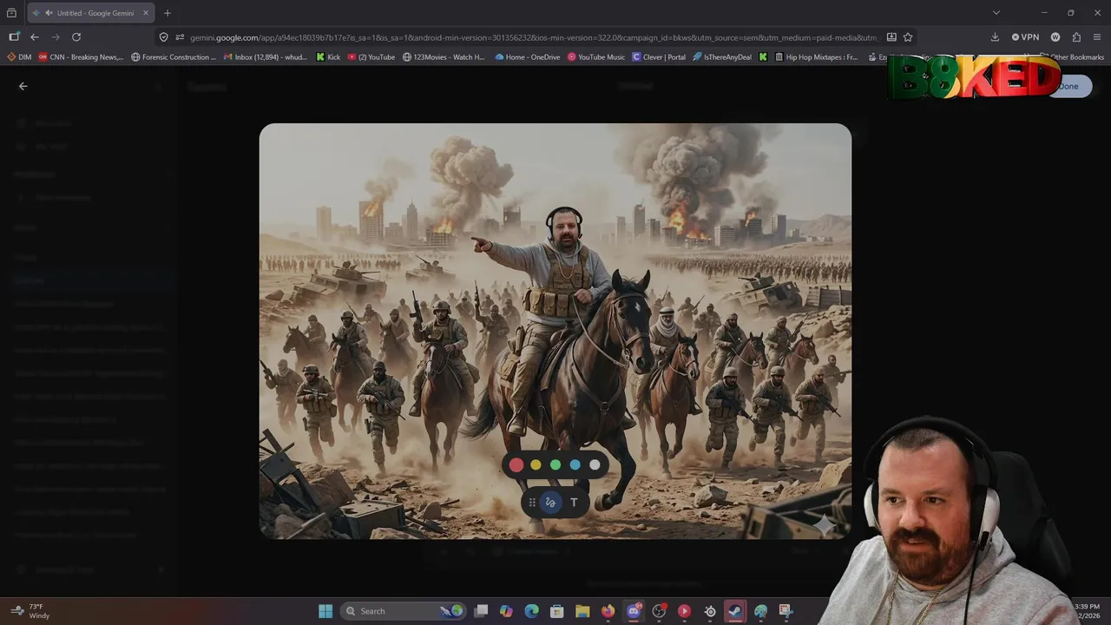Open the Windows Start menu
Image resolution: width=1111 pixels, height=625 pixels.
coord(325,611)
